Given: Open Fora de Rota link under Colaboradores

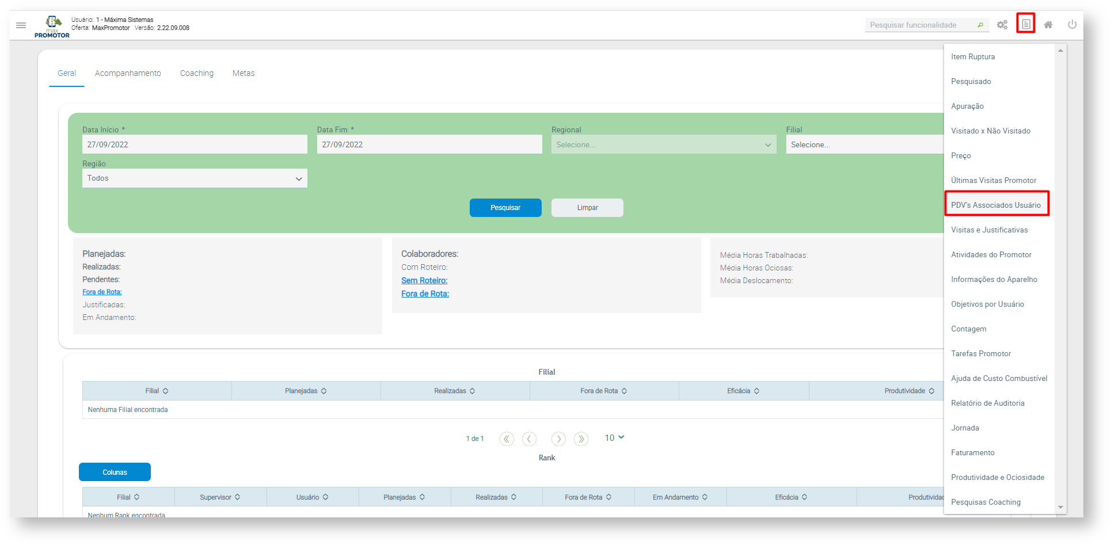Looking at the screenshot, I should [425, 294].
